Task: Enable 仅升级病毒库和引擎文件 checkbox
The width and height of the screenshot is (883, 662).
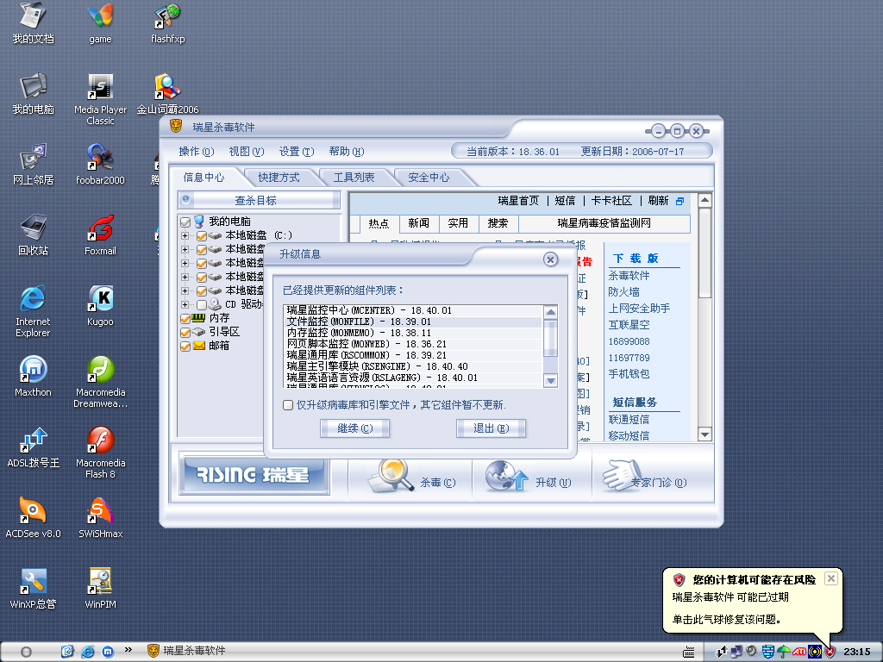Action: point(288,405)
